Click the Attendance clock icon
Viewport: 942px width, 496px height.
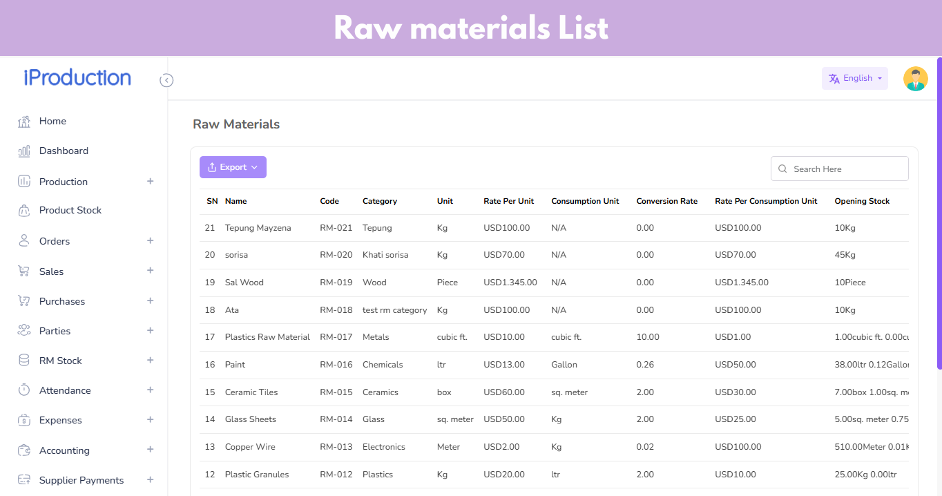tap(24, 390)
